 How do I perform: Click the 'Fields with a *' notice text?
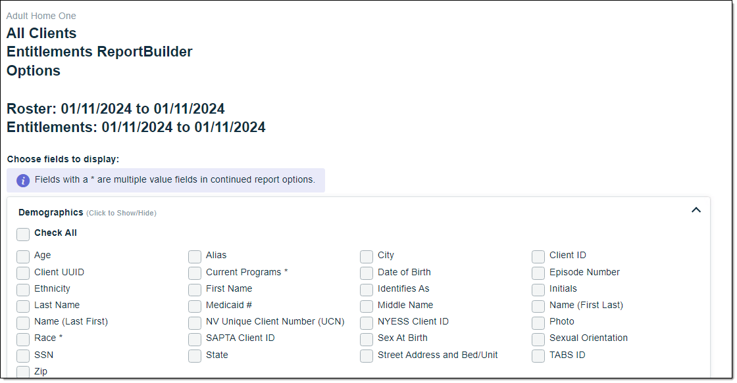pos(175,180)
